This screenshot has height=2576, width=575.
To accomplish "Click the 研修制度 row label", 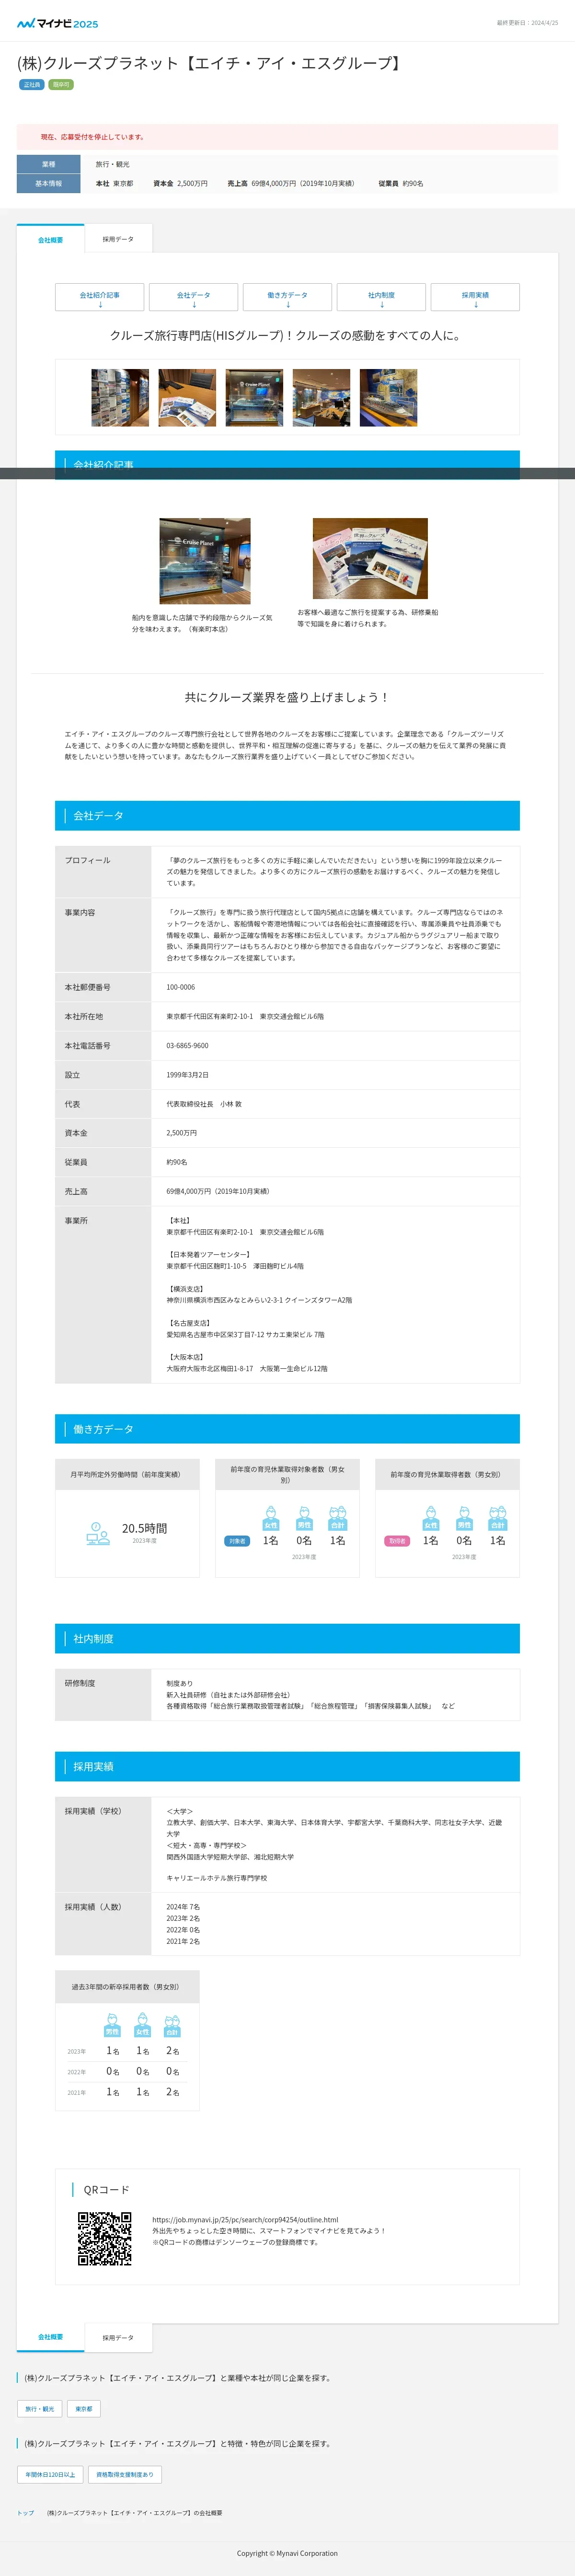I will tap(80, 1683).
